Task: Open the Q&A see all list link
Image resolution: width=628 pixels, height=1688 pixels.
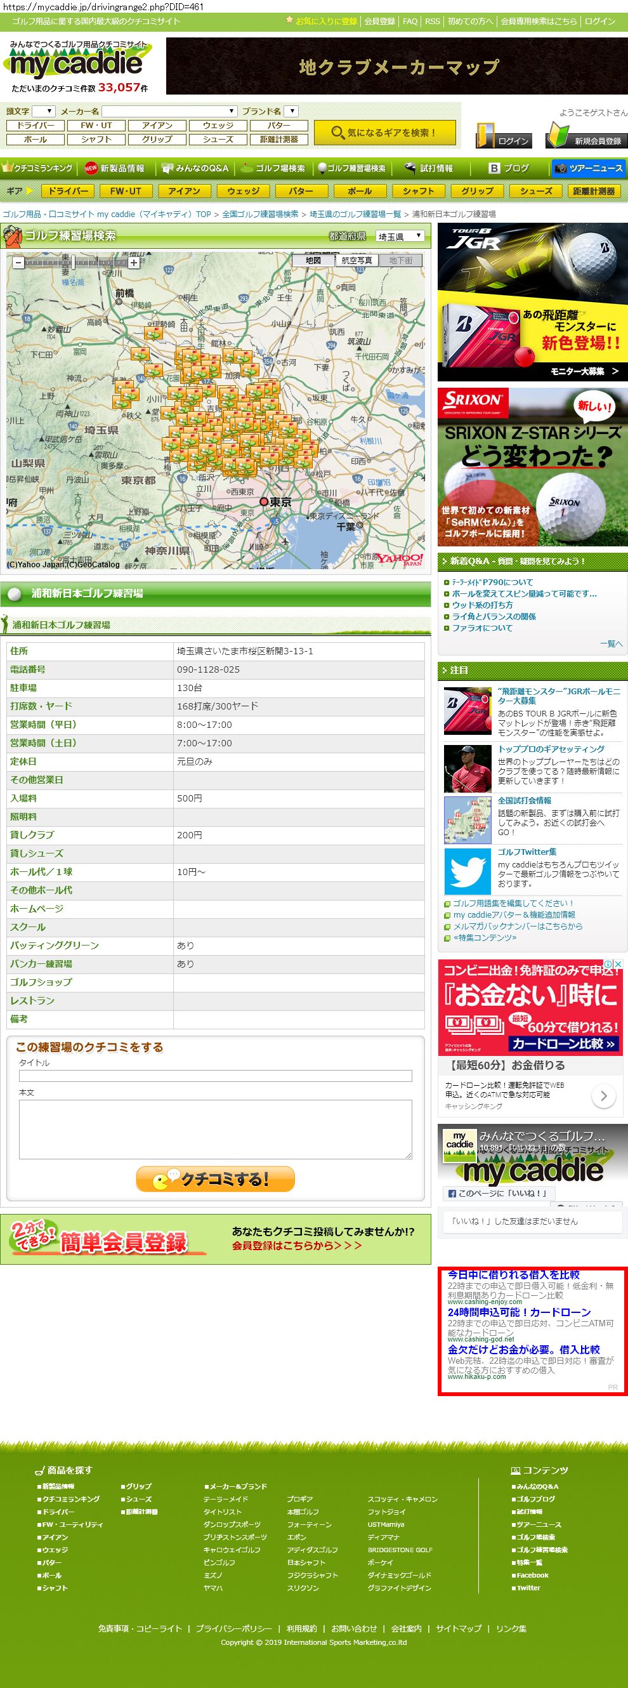Action: coord(611,644)
